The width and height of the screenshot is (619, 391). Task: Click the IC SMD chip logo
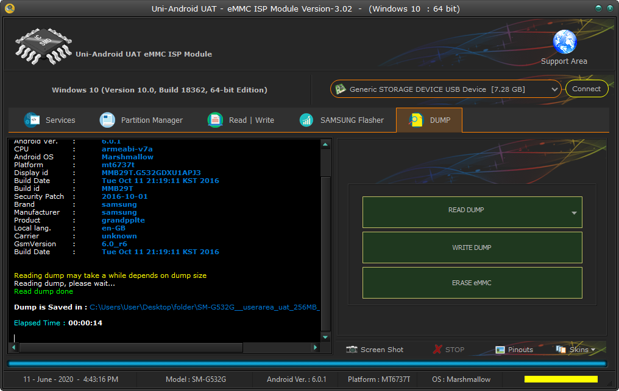43,46
